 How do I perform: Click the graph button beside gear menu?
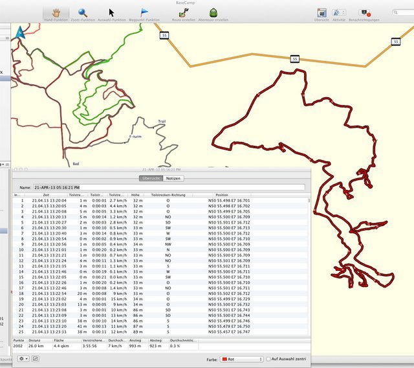click(x=35, y=358)
